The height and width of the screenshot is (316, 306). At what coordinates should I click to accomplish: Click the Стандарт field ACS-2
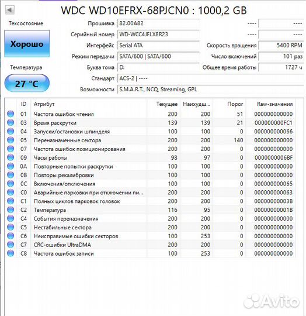210,78
